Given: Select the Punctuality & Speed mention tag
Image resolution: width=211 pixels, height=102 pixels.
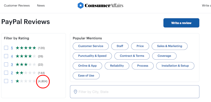Looking at the screenshot, I should pos(92,56).
